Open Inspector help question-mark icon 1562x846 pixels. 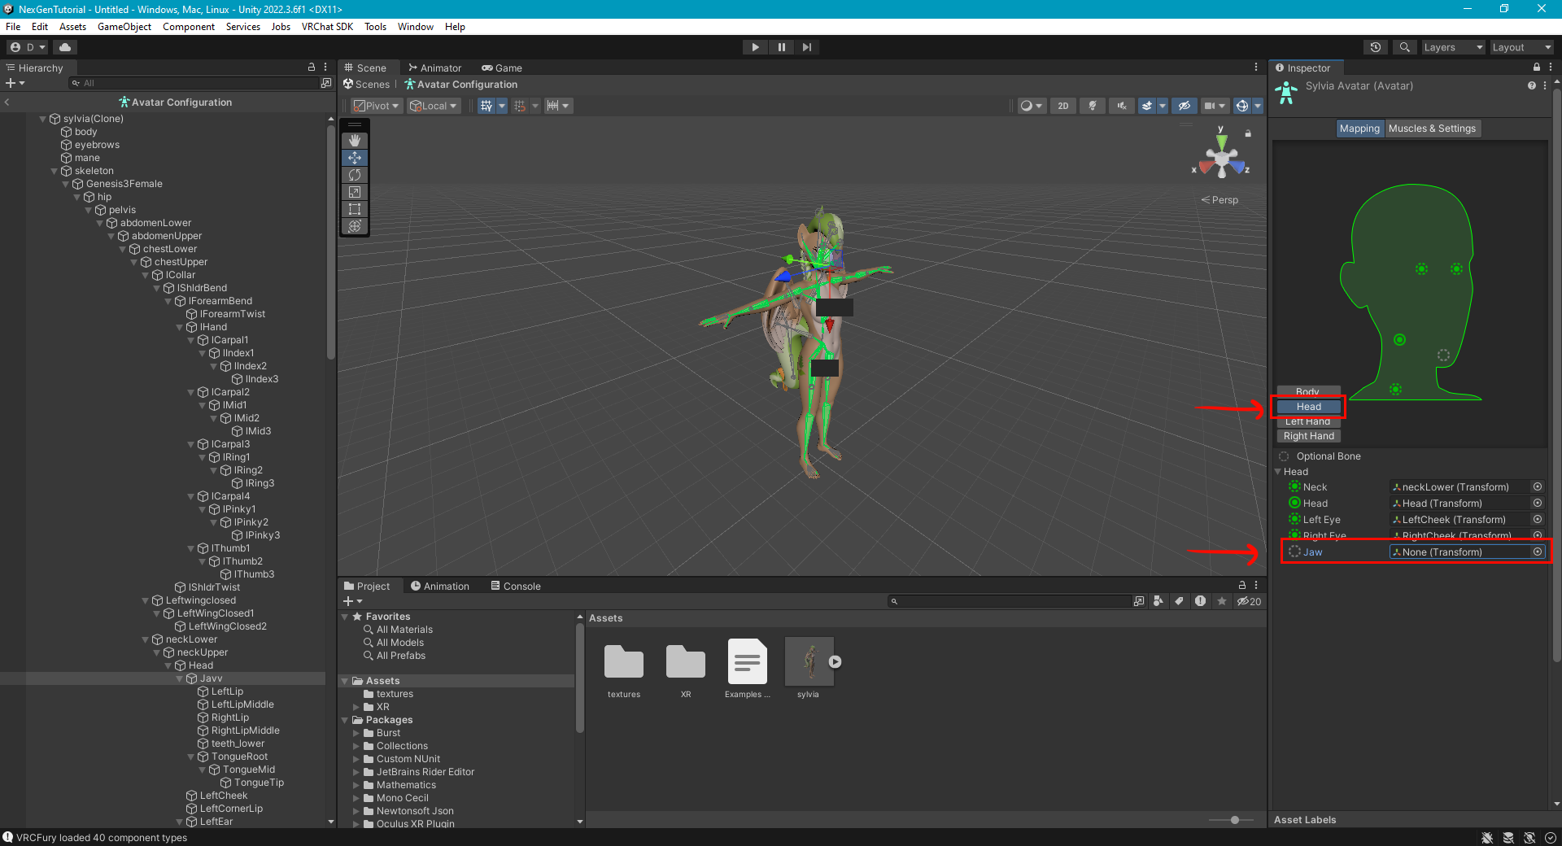click(x=1531, y=85)
